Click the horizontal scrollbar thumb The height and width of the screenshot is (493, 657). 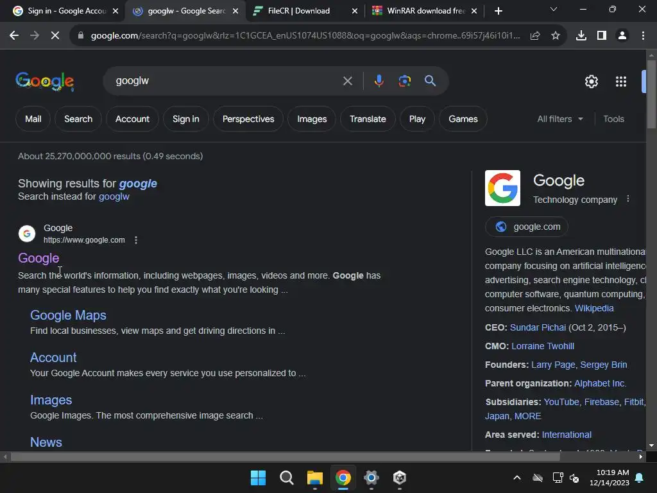click(x=285, y=457)
